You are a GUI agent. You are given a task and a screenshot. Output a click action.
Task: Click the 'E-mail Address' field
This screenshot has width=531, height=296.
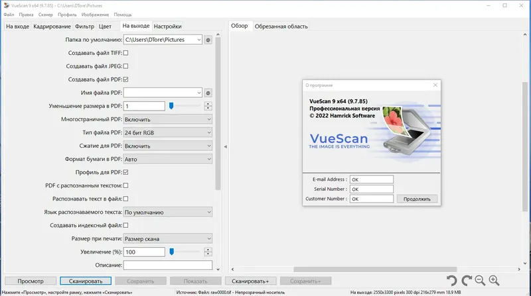pos(372,179)
